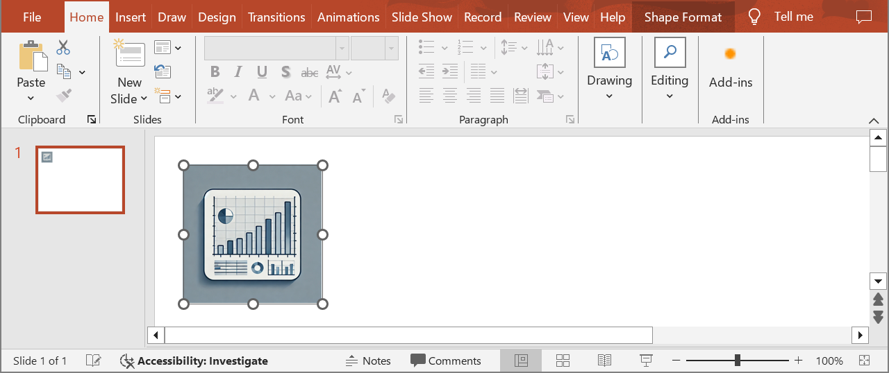Click the Notes button in status bar

tap(368, 361)
